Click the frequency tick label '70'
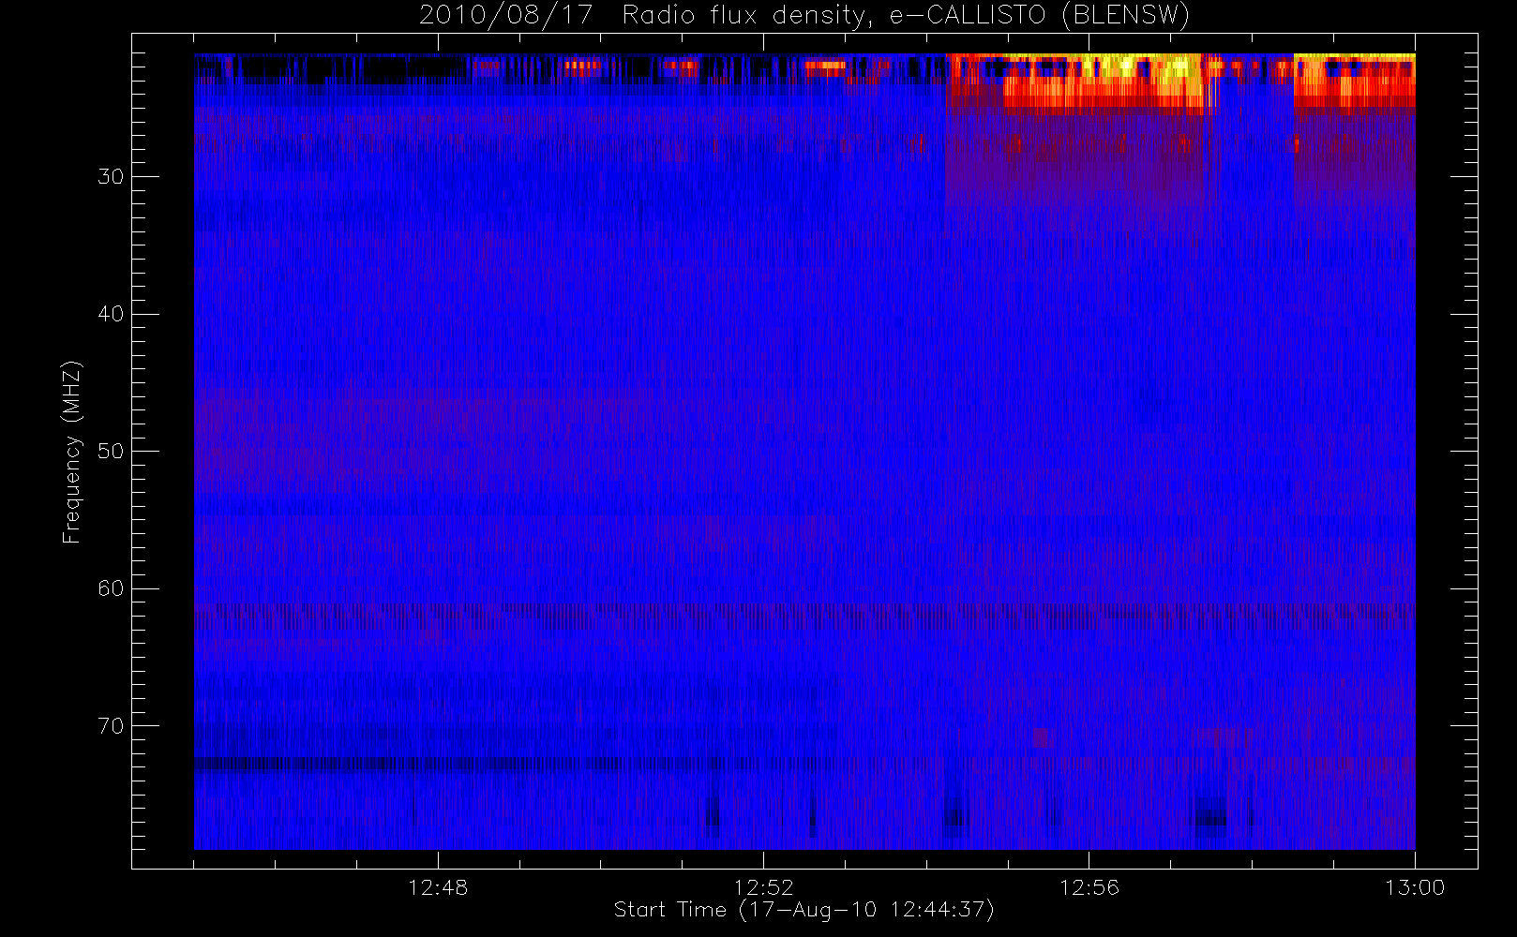 point(111,726)
